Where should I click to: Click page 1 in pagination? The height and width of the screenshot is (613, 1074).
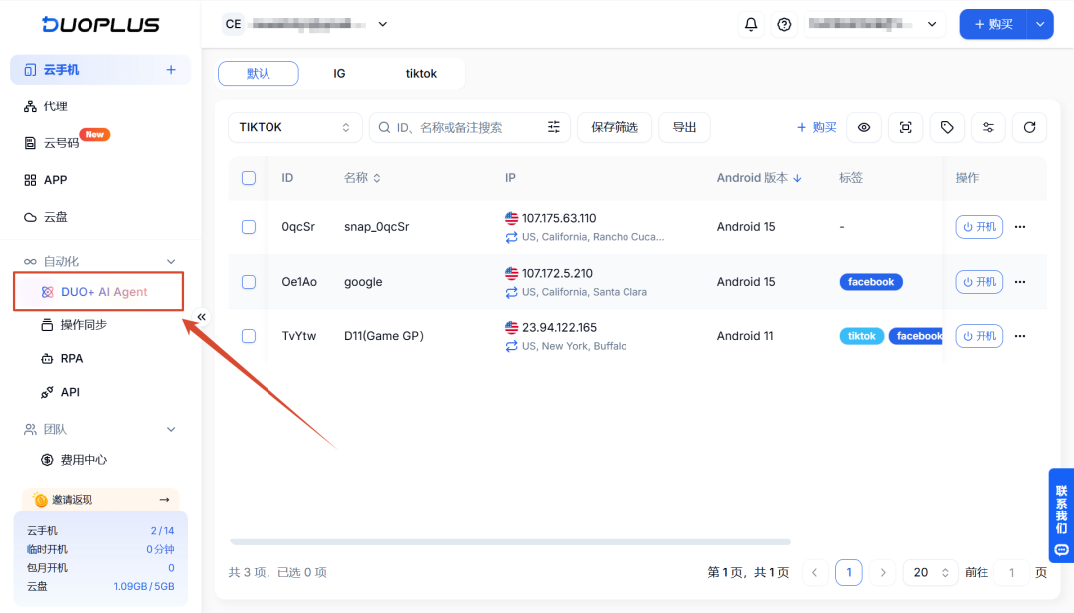[849, 572]
